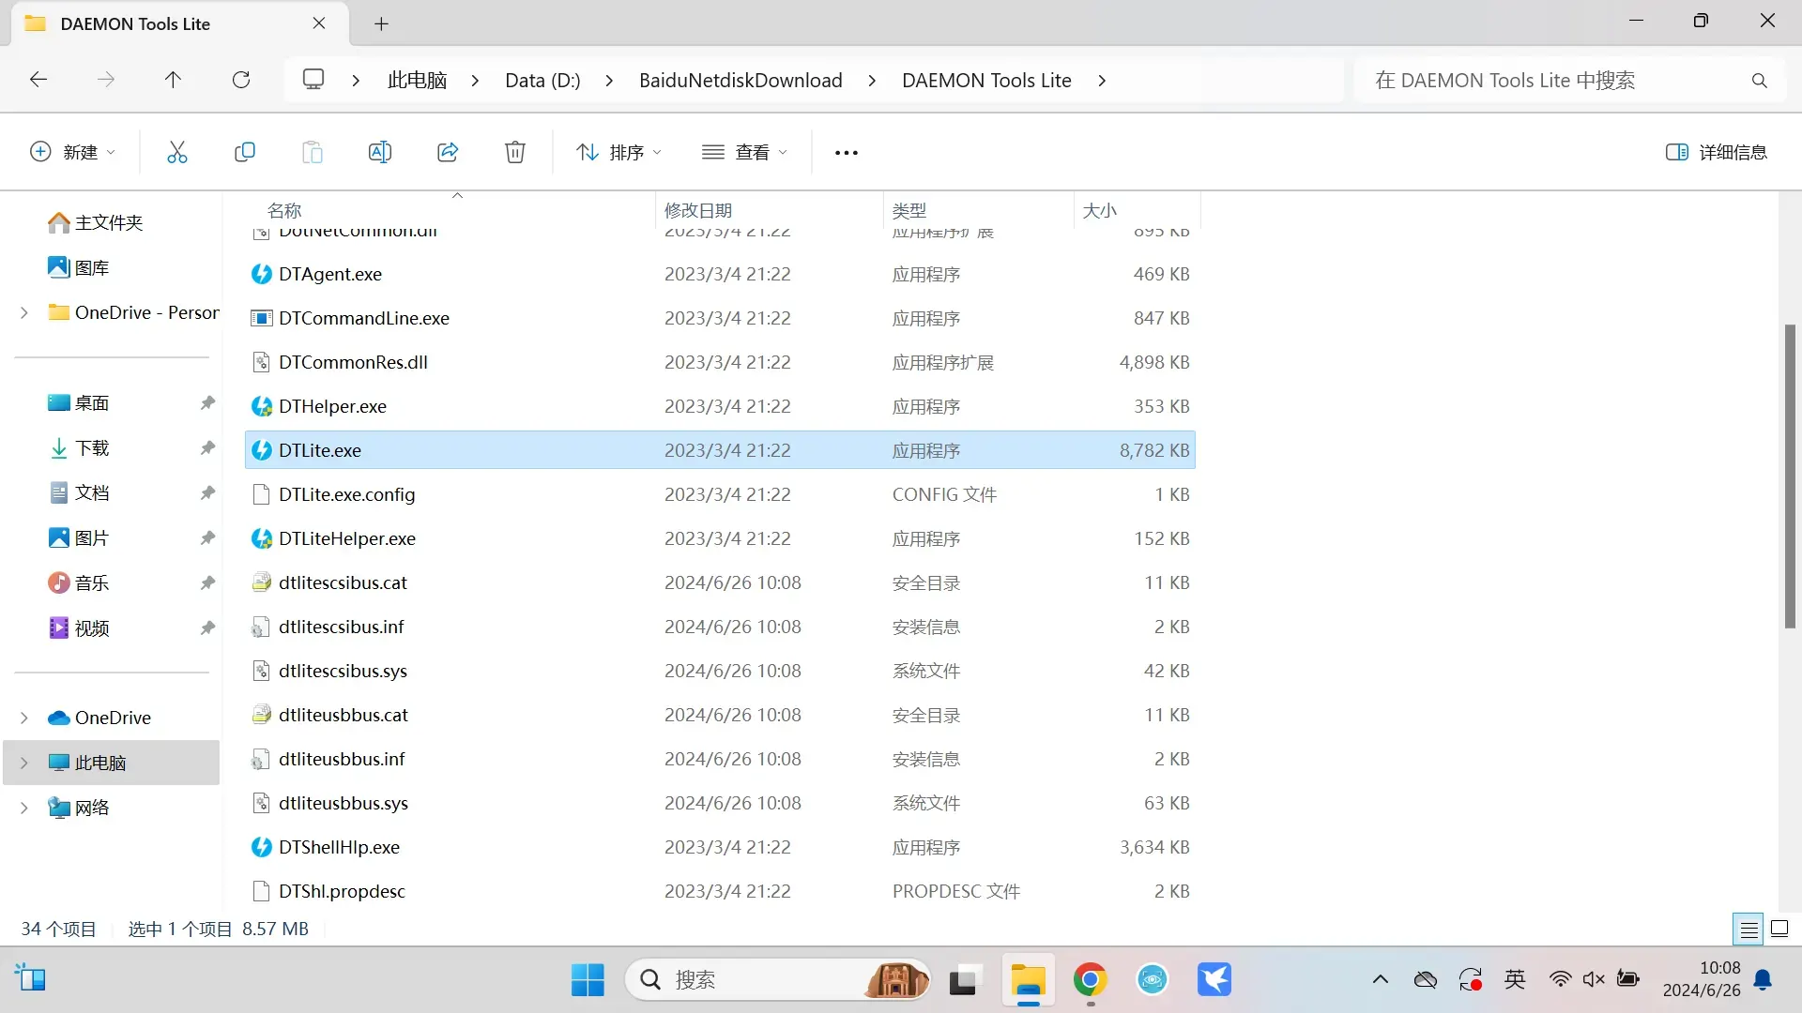Toggle the input language 英 indicator

coord(1515,980)
